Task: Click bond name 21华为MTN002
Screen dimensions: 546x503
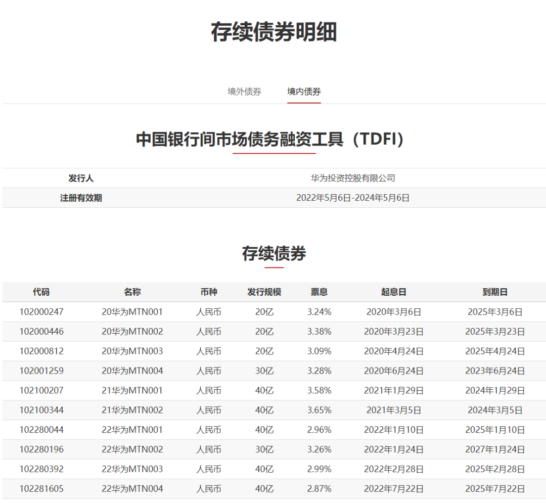Action: coord(132,410)
